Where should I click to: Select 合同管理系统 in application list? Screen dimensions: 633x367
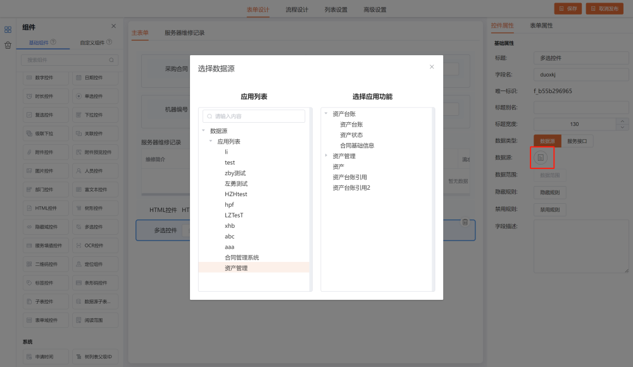point(241,258)
